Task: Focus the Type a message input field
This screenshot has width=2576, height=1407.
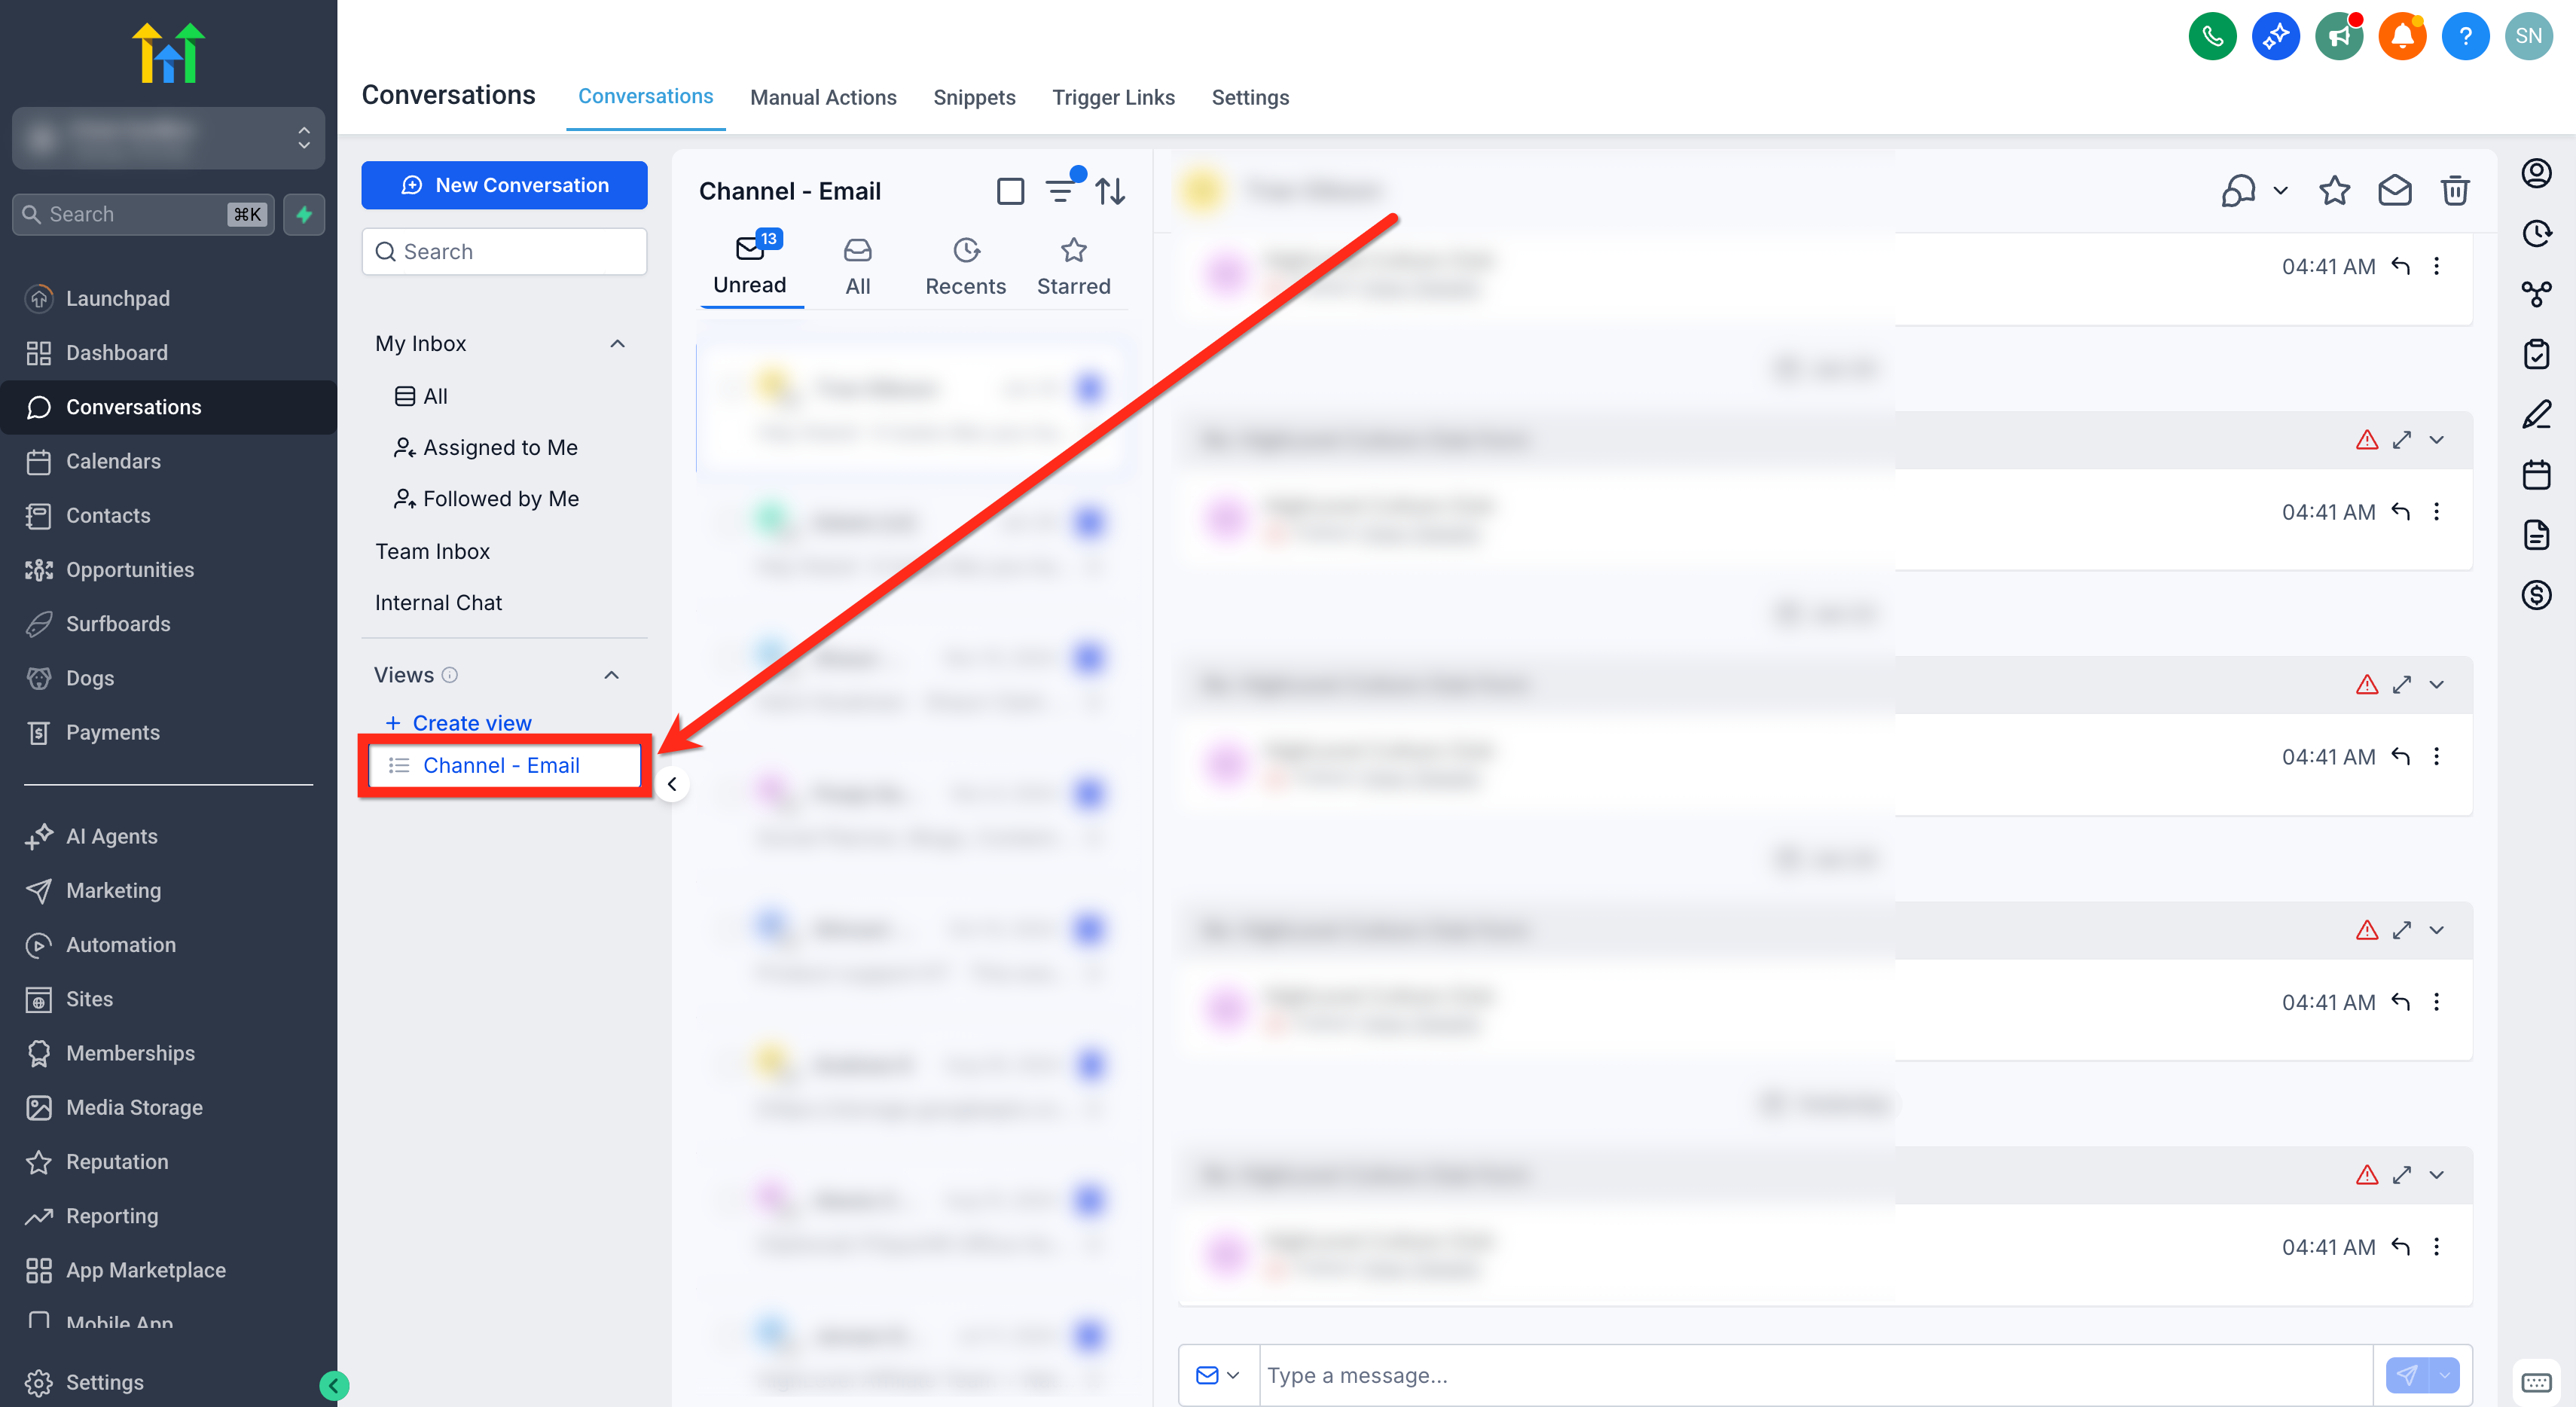Action: pos(1815,1375)
